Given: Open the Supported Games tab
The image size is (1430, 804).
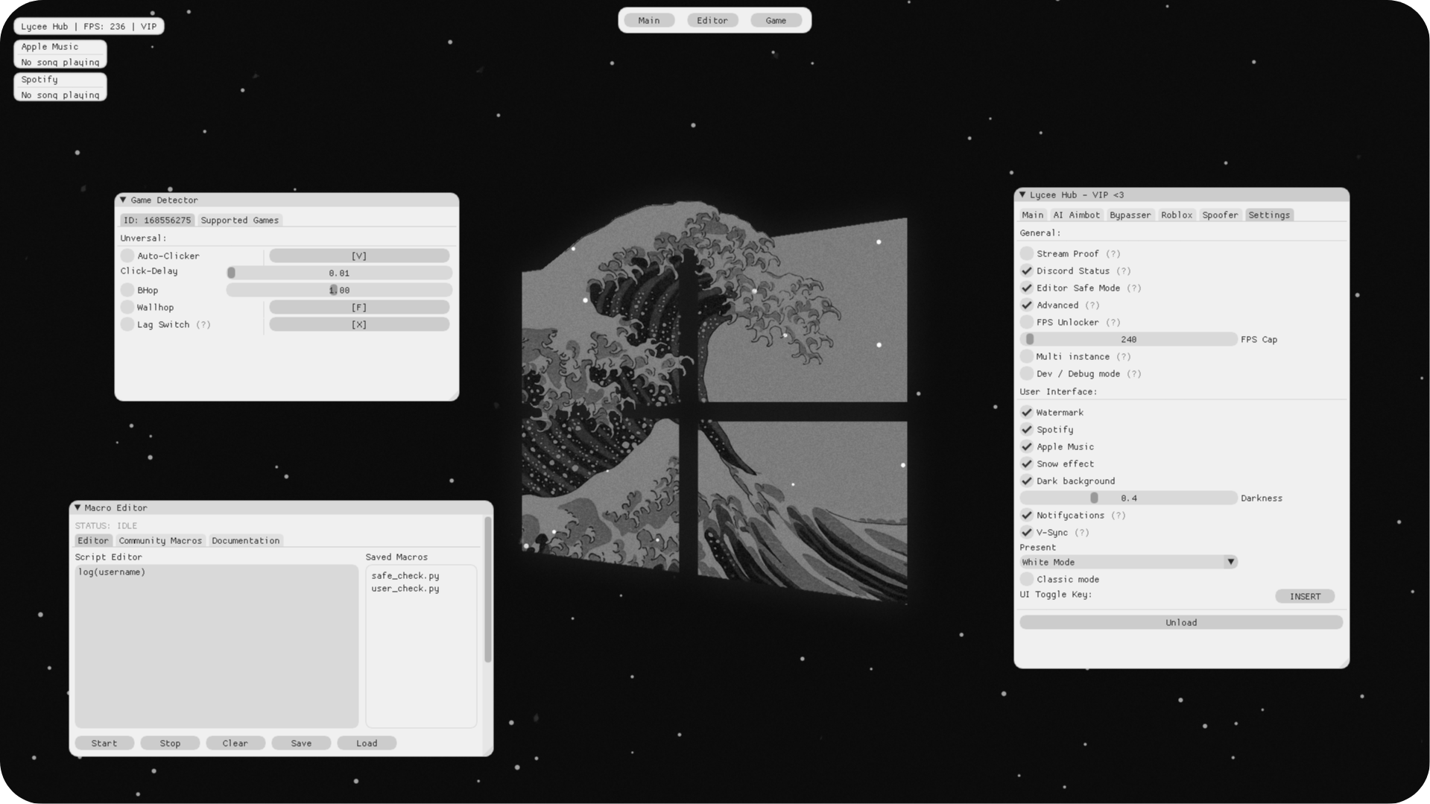Looking at the screenshot, I should click(x=240, y=220).
